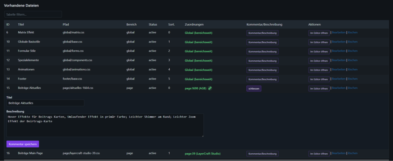Click löschen for Formular Stile

tap(353, 51)
